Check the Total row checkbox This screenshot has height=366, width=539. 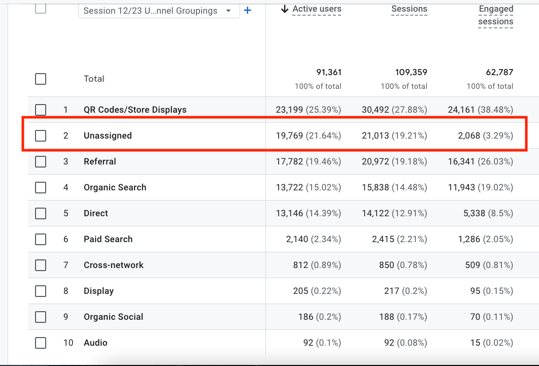pyautogui.click(x=41, y=79)
